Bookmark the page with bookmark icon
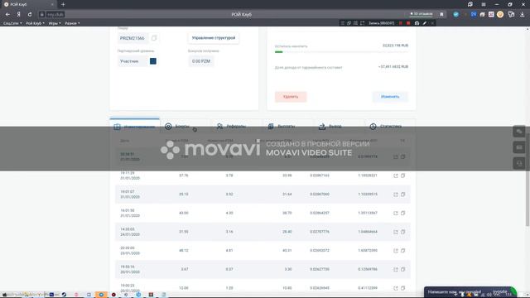The image size is (530, 298). point(441,15)
